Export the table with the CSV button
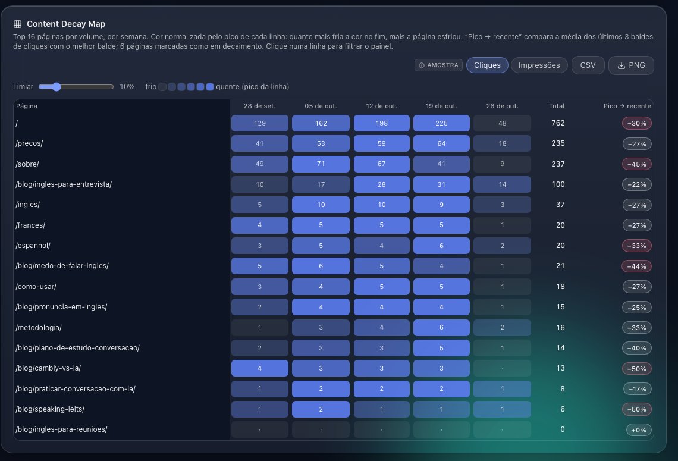The height and width of the screenshot is (461, 678). click(588, 65)
